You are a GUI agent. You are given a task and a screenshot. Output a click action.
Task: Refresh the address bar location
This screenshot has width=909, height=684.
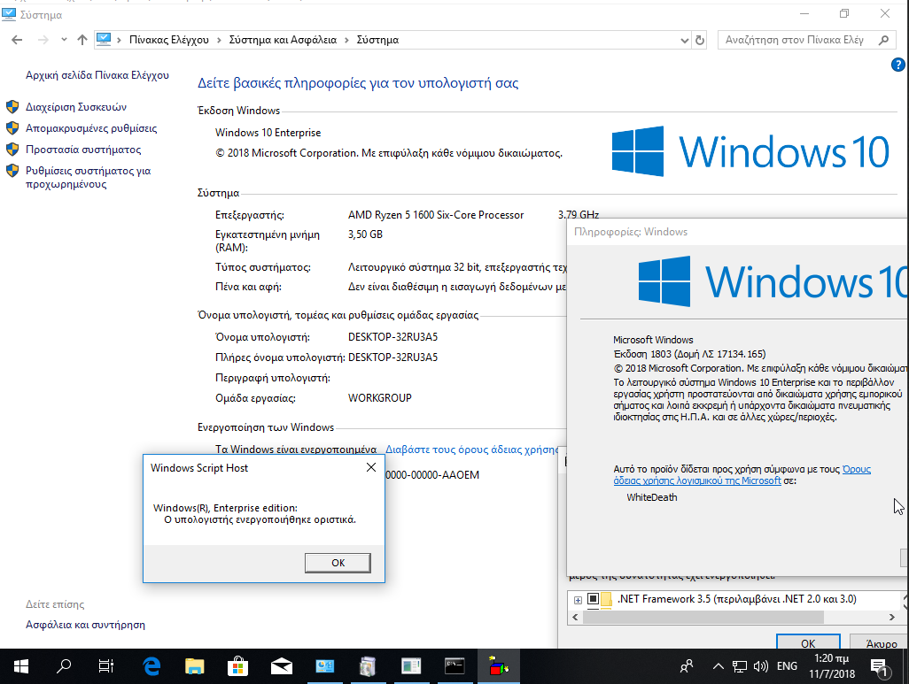pyautogui.click(x=700, y=40)
